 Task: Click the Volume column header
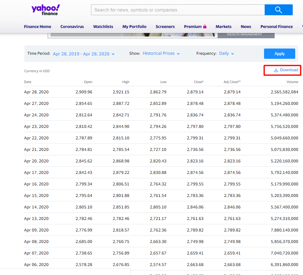coord(292,82)
